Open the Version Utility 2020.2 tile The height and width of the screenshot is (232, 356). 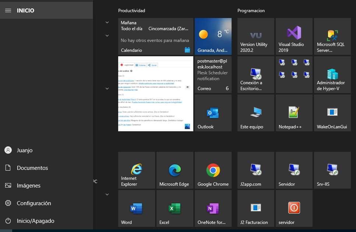255,36
